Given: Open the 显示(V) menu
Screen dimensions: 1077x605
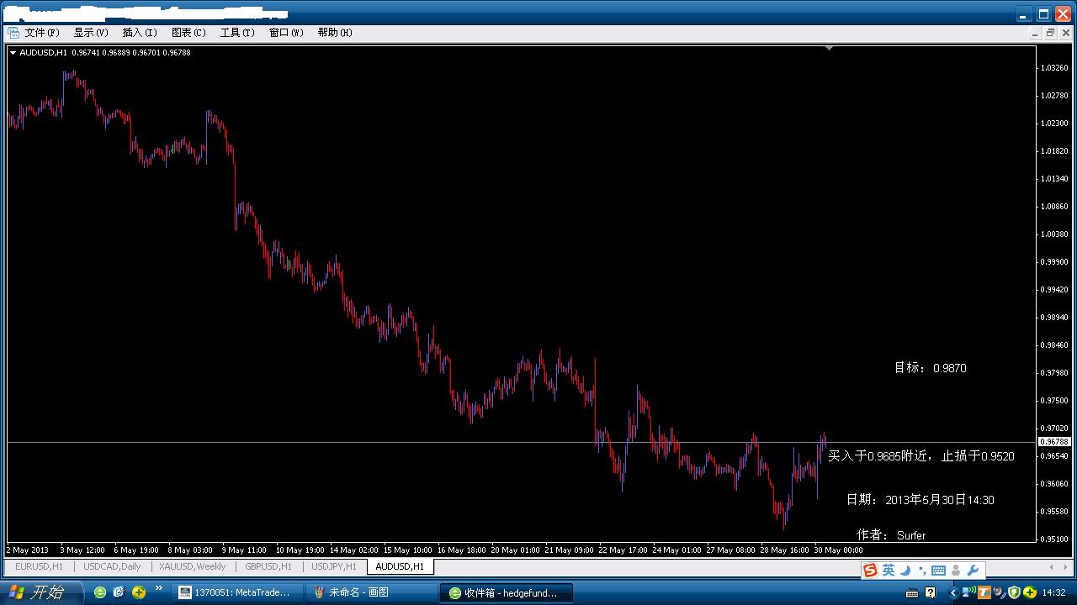Looking at the screenshot, I should (91, 33).
